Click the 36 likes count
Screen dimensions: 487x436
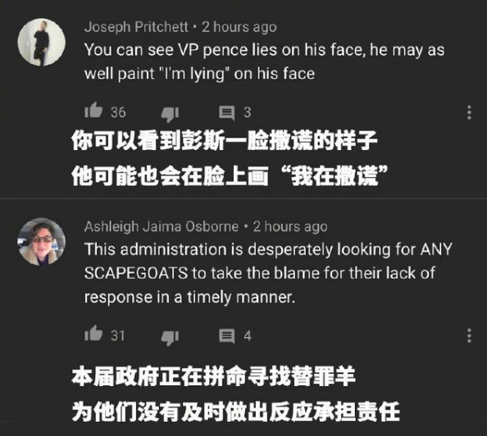(118, 112)
